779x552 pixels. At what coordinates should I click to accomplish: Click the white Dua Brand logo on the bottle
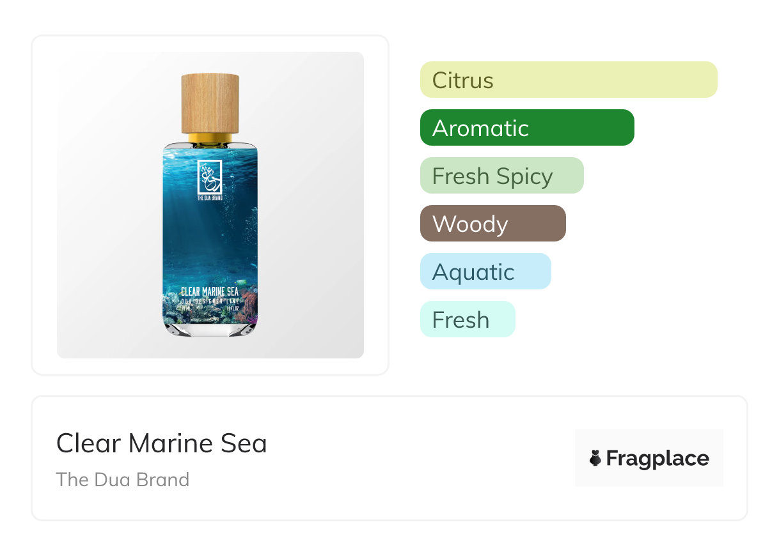point(210,176)
